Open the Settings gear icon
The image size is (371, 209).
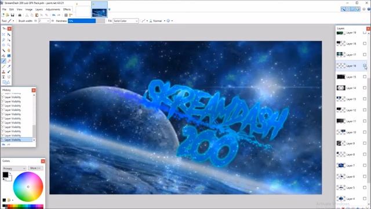364,9
